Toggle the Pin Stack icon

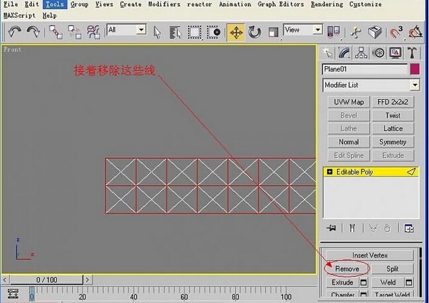[331, 228]
